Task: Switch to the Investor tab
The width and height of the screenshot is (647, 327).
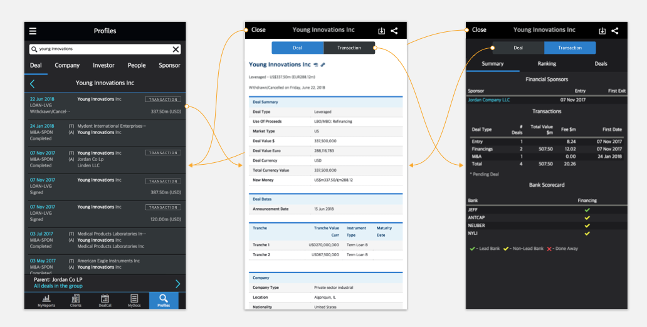Action: [103, 65]
